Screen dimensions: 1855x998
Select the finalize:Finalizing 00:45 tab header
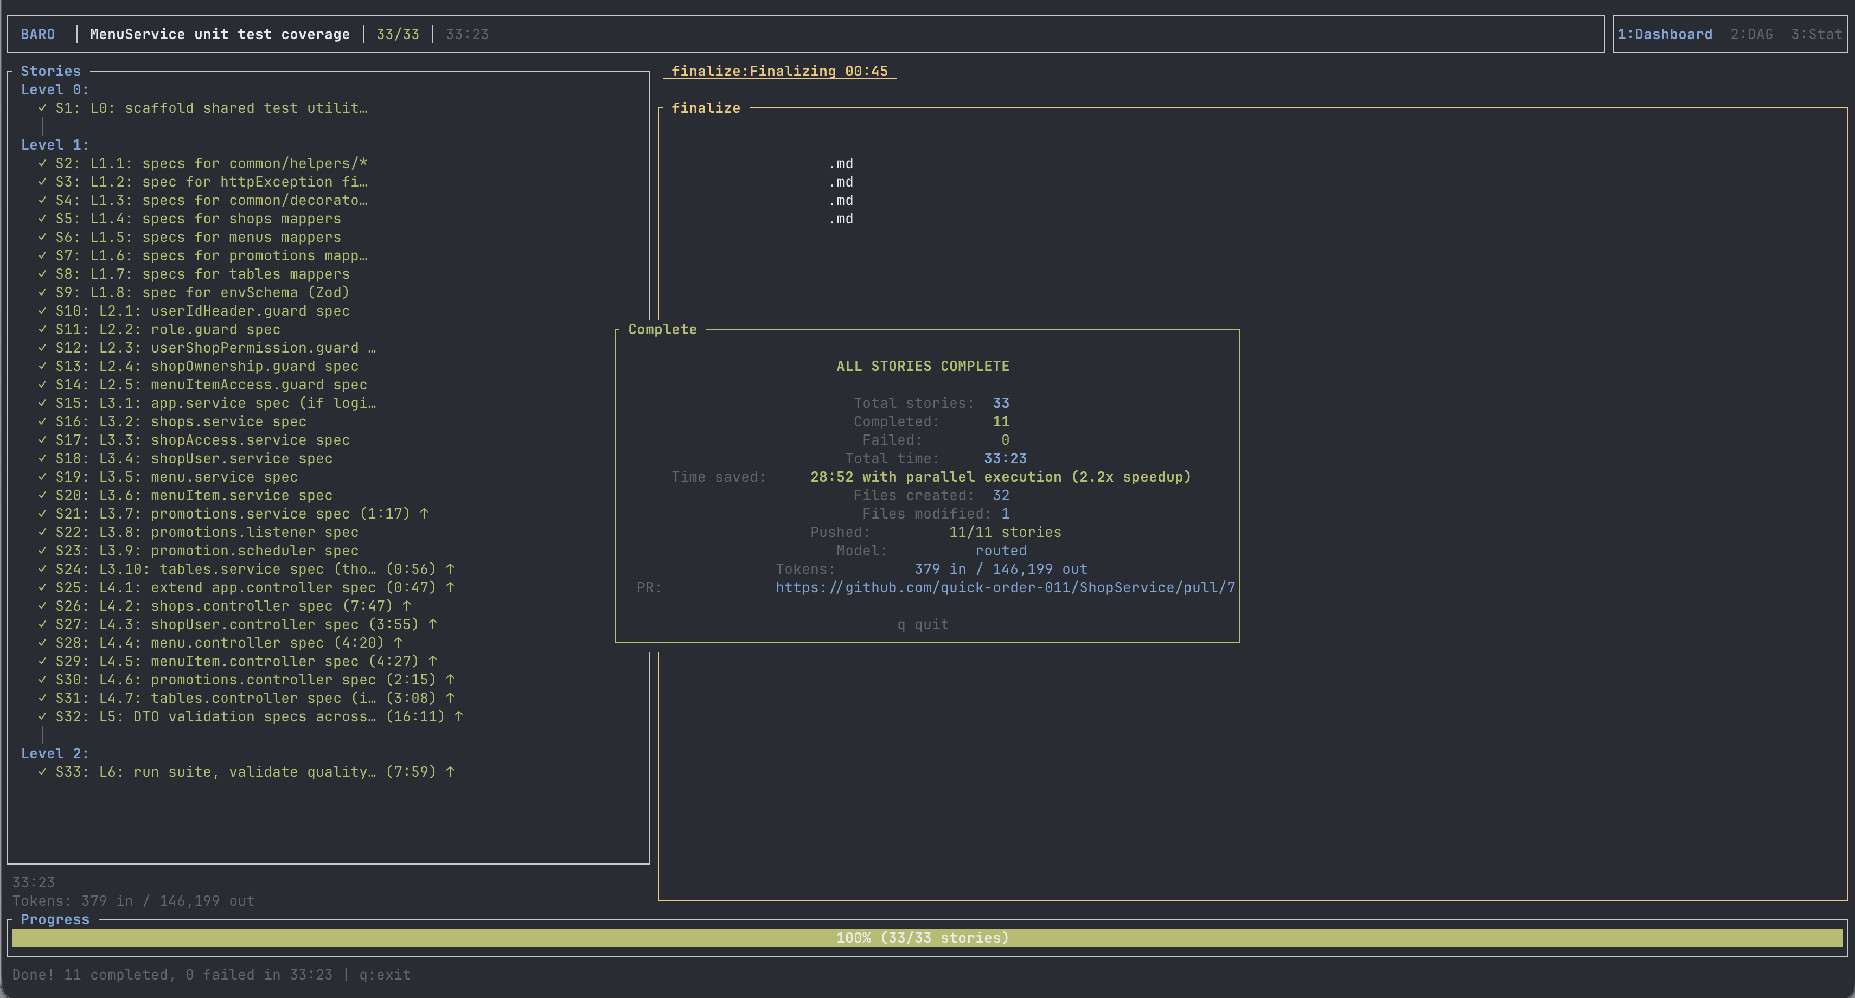point(779,71)
